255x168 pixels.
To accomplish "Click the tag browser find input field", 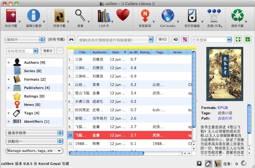I will click(20, 51).
